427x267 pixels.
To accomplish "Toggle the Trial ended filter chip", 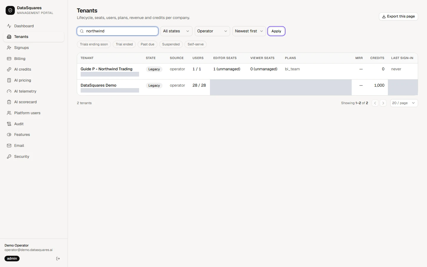I will [124, 44].
